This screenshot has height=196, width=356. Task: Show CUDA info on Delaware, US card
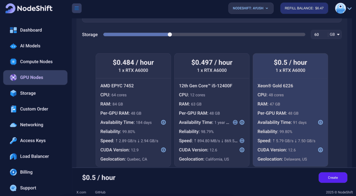point(321,150)
